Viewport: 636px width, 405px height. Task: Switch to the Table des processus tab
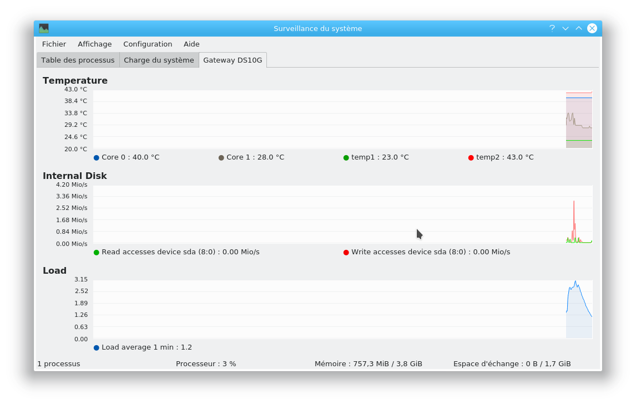[78, 60]
